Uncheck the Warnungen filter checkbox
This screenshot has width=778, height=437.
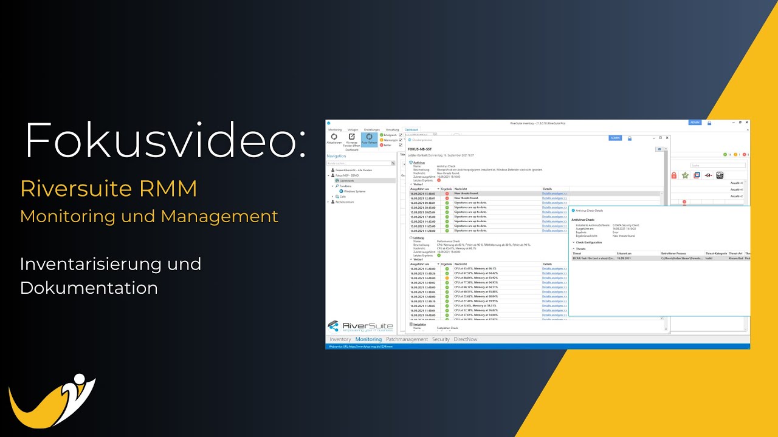click(401, 140)
